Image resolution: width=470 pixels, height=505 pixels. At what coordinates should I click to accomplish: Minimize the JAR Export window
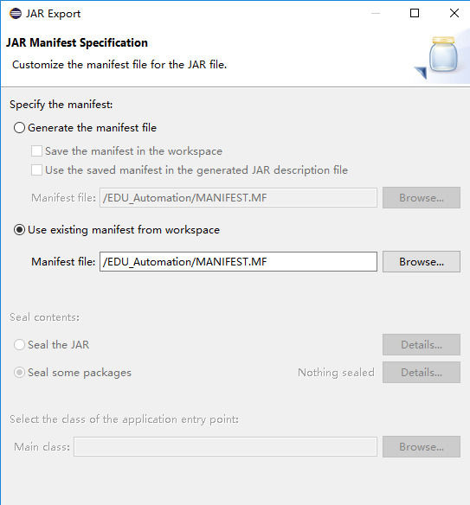click(376, 13)
